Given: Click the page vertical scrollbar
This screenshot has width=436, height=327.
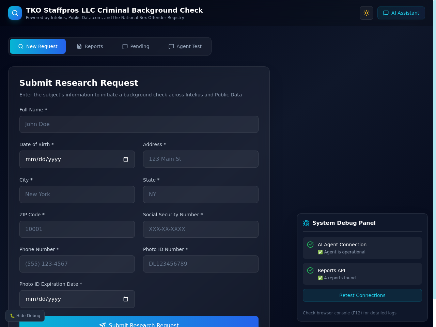Looking at the screenshot, I should click(435, 150).
